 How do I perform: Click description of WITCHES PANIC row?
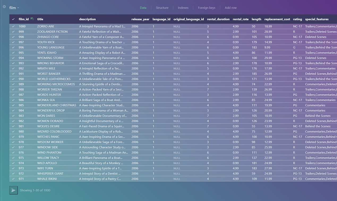point(102,137)
